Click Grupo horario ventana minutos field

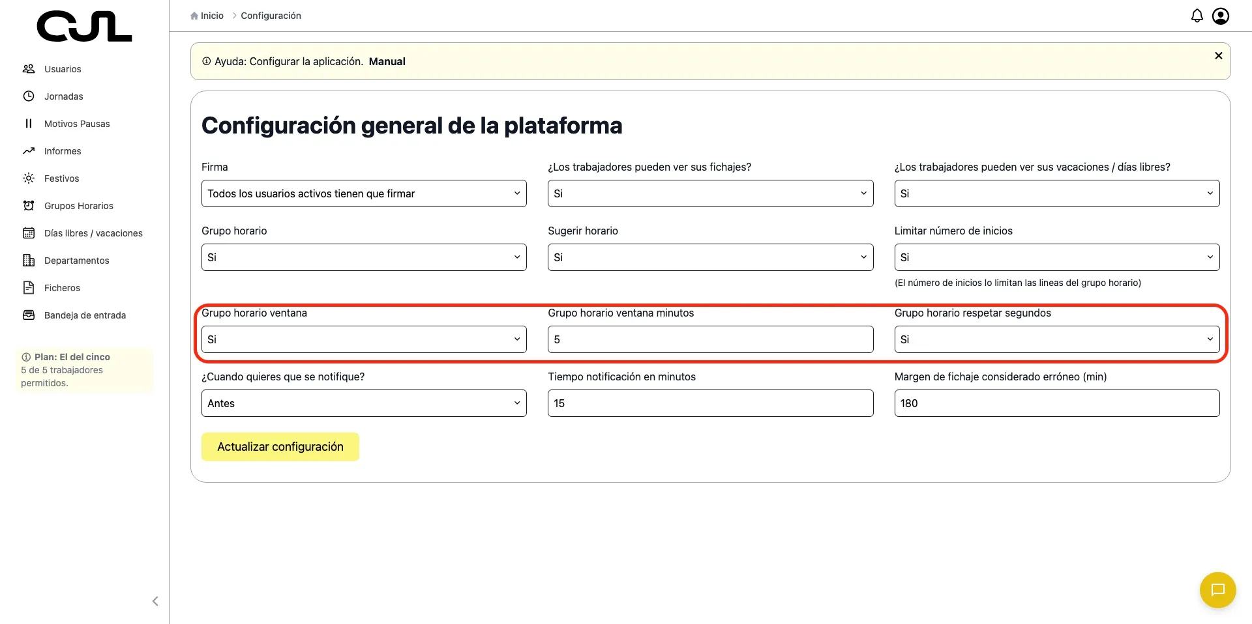[710, 339]
